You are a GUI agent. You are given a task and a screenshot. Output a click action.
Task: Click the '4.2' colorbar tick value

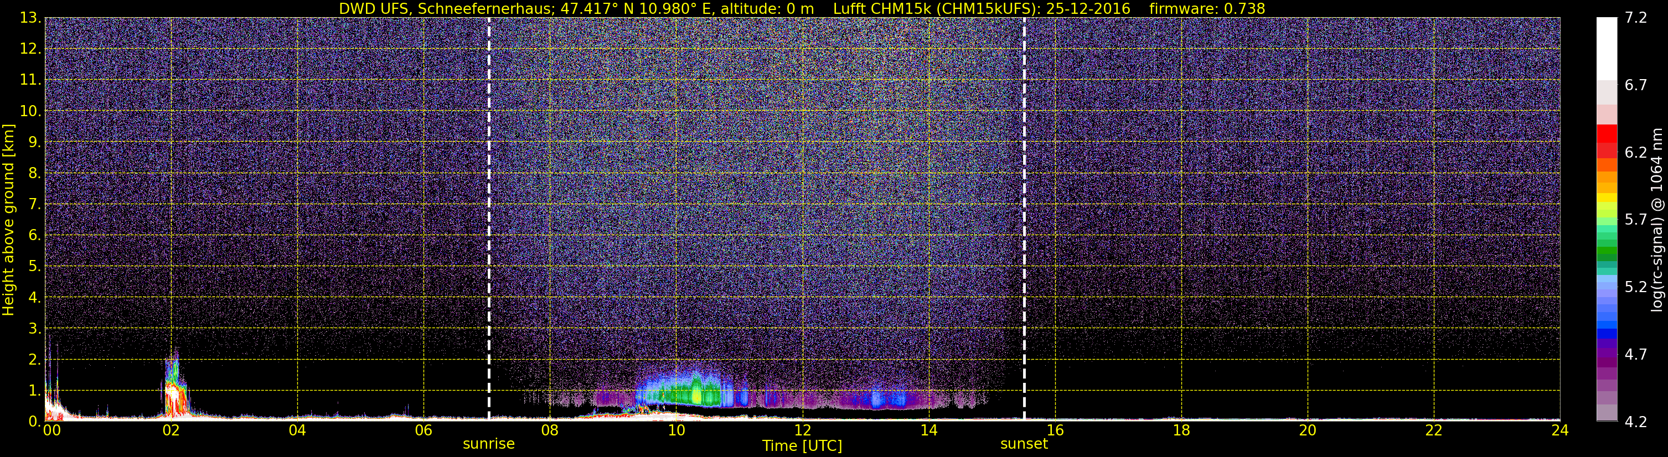pos(1636,422)
